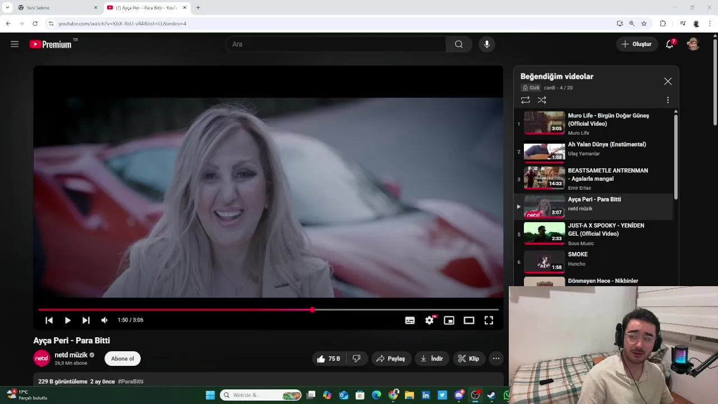
Task: Download the video with İndir
Action: pos(432,359)
